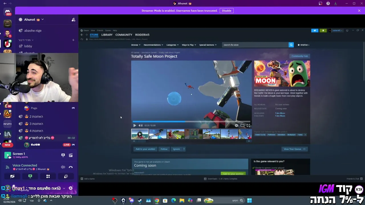This screenshot has width=365, height=205.
Task: Go back in Discord navigation
Action: click(x=5, y=3)
